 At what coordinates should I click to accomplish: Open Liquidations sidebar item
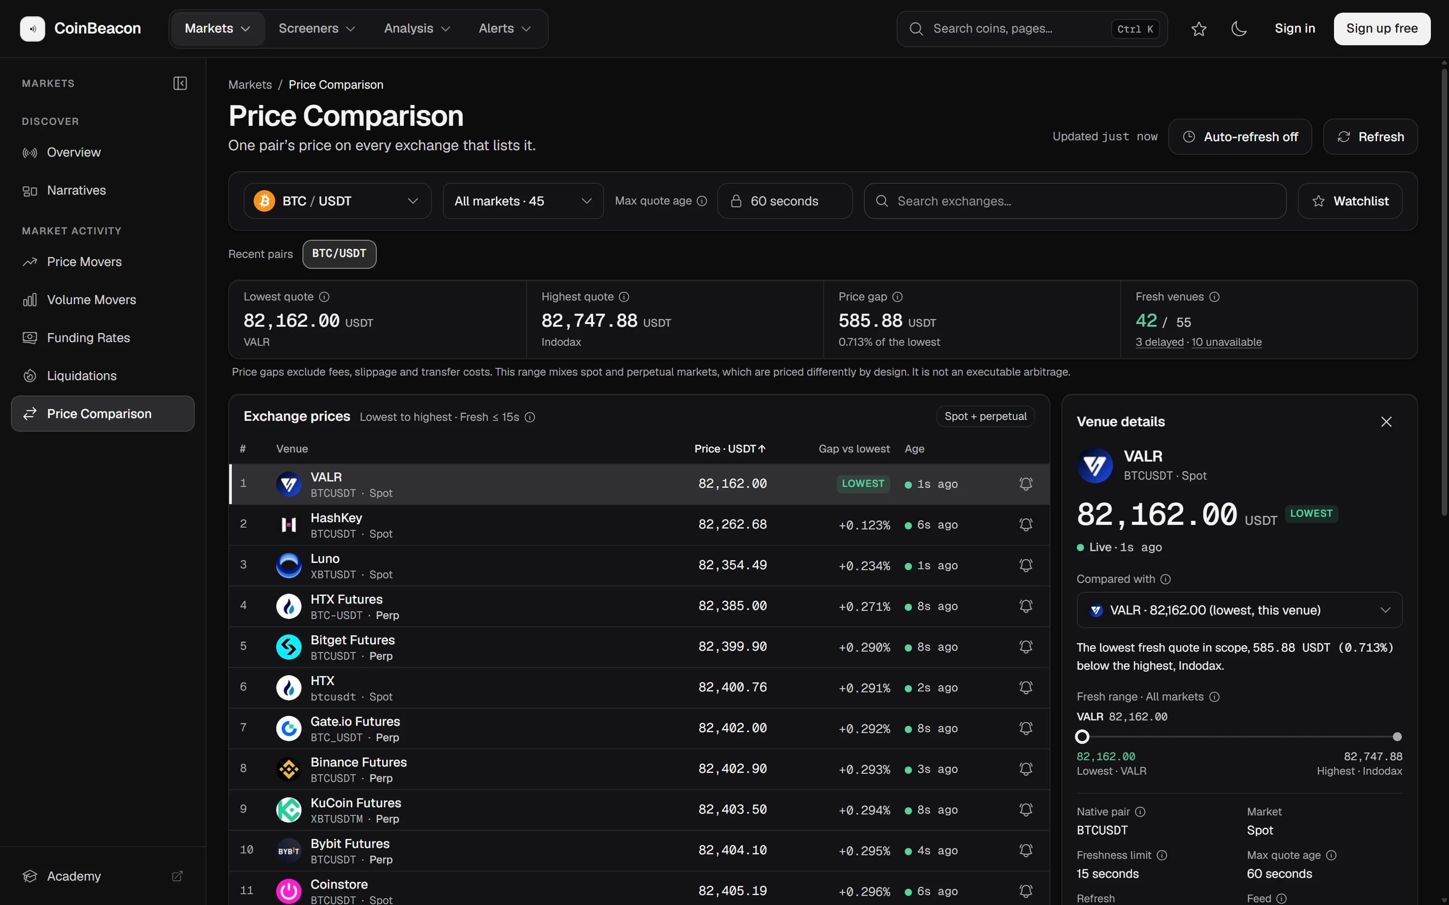(x=102, y=376)
